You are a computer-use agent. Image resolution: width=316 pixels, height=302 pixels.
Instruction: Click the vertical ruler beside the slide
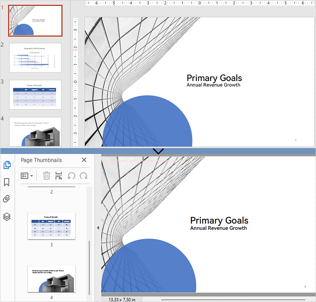click(x=75, y=82)
